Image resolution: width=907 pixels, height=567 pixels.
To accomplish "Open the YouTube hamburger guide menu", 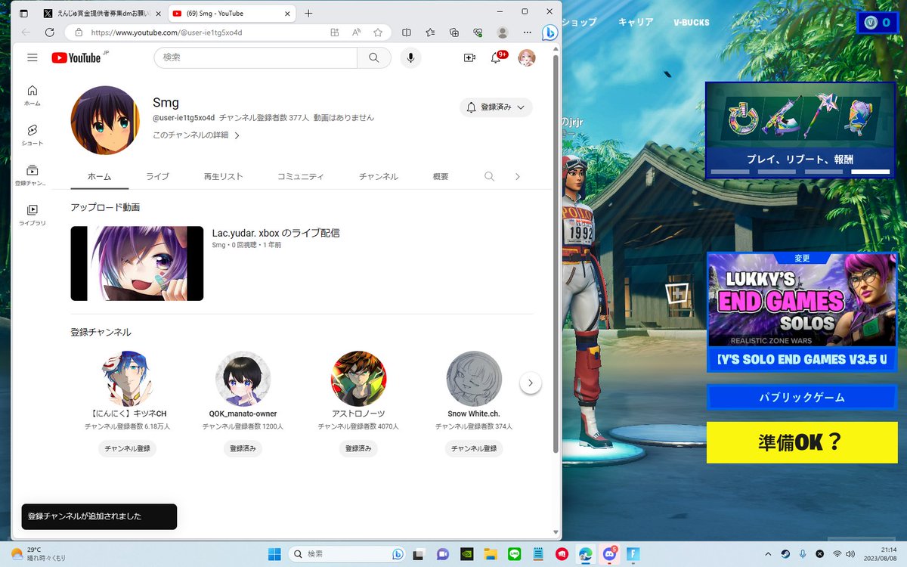I will (x=32, y=57).
